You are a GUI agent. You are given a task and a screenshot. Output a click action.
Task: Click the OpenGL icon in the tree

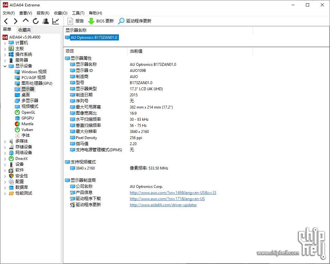point(17,112)
